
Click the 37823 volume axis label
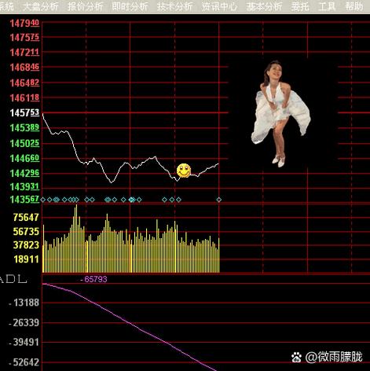[26, 245]
